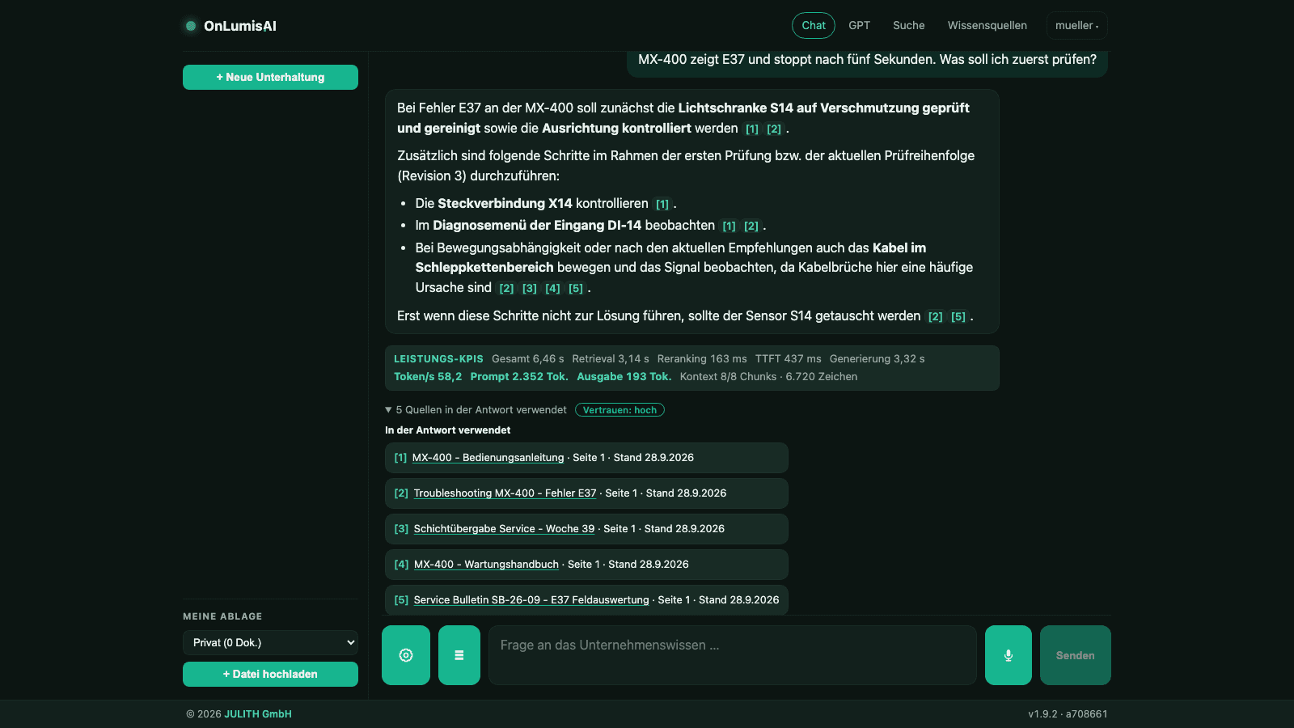
Task: Open the Suche tab
Action: tap(909, 25)
